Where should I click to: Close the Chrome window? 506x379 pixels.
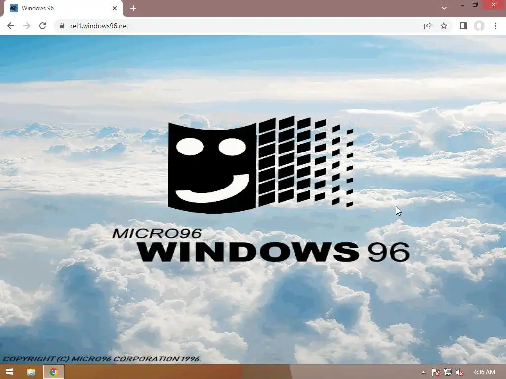494,5
